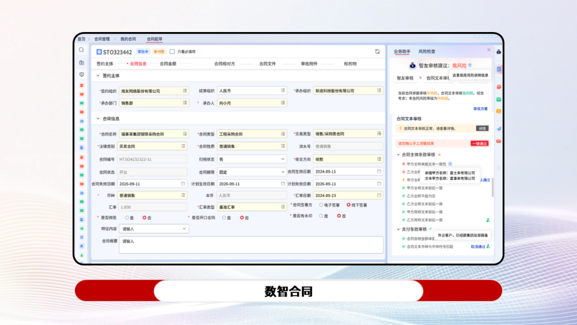
Task: Jump to 标的物 step
Action: point(350,64)
